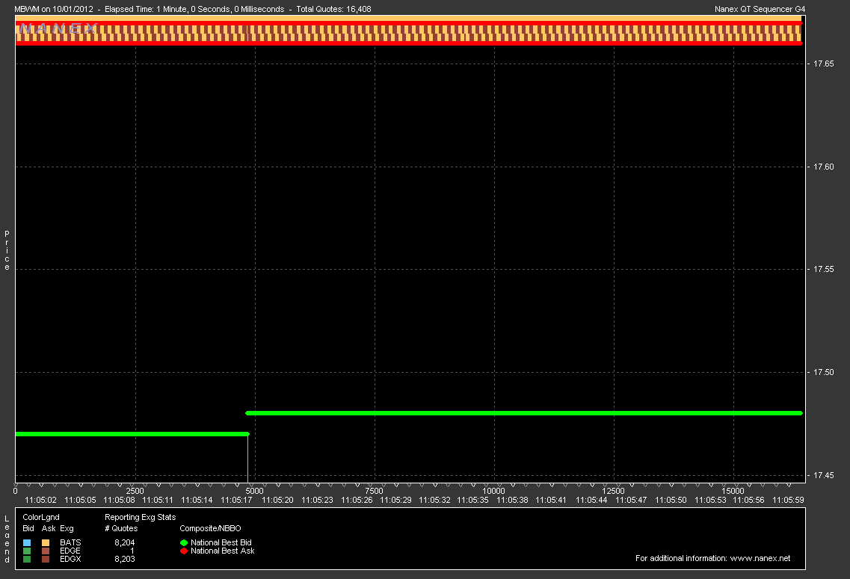Click the National Best Bid green marker
The width and height of the screenshot is (850, 579).
[x=184, y=542]
